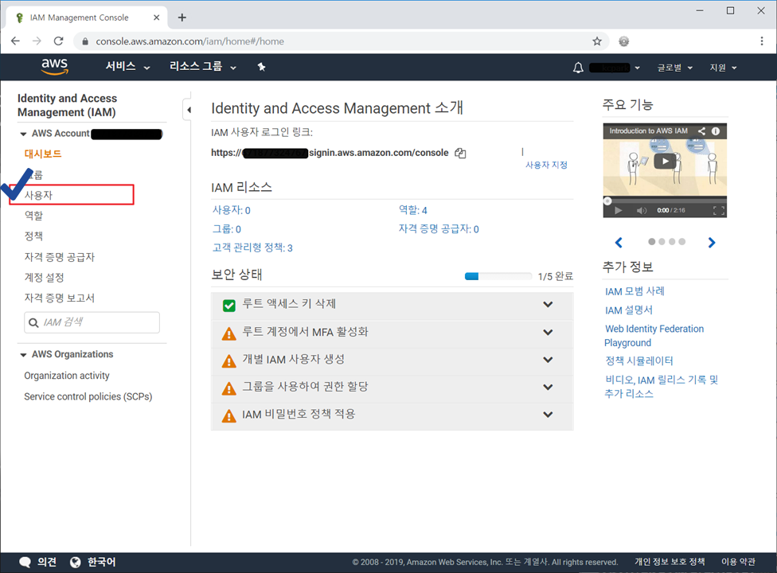Click the small play button in video controls
This screenshot has height=573, width=777.
click(618, 210)
